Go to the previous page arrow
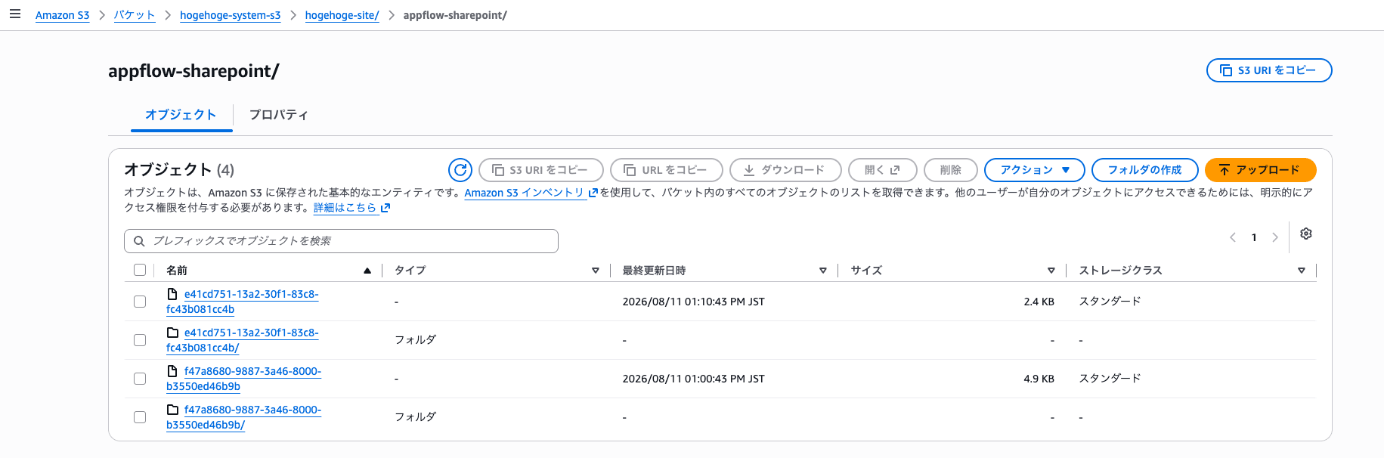 1233,237
